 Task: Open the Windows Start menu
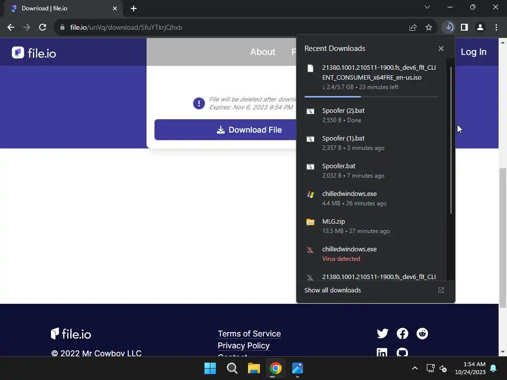click(210, 368)
